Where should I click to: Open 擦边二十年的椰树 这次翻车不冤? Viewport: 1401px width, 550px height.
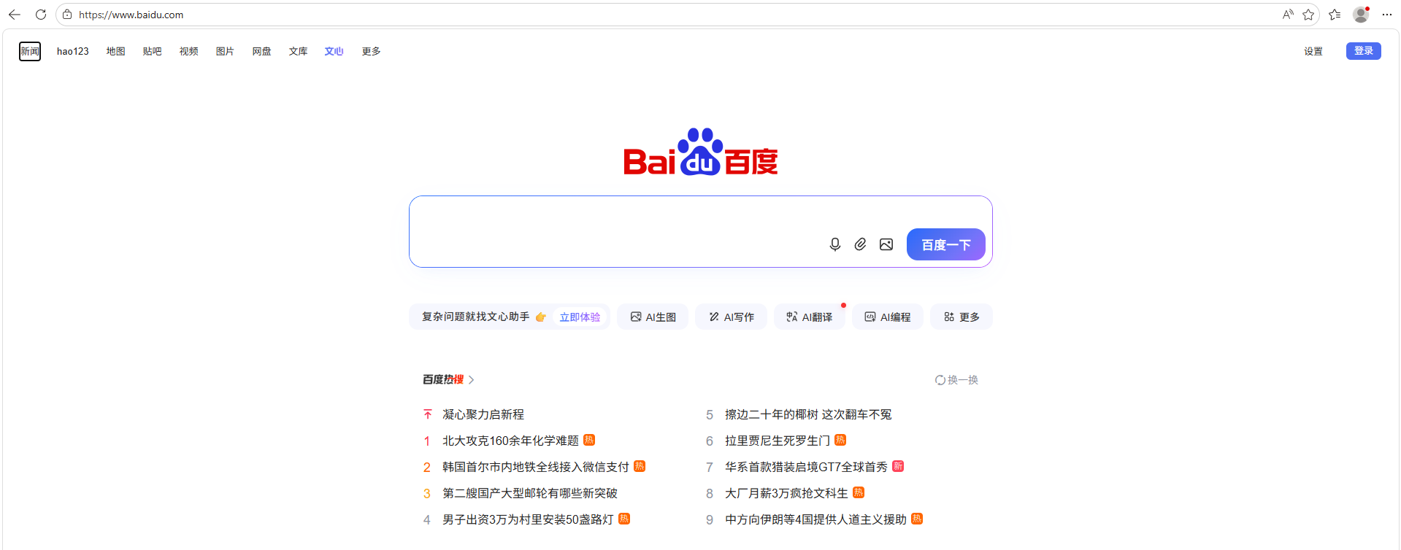click(x=808, y=414)
